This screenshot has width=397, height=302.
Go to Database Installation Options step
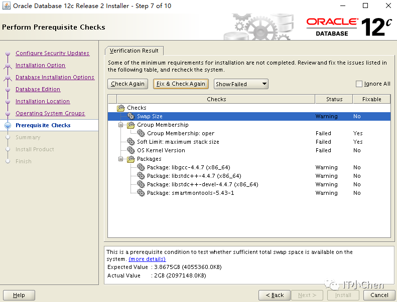55,77
